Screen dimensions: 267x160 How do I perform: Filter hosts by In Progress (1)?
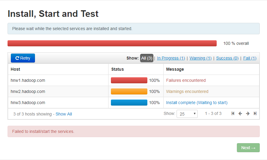tap(171, 58)
